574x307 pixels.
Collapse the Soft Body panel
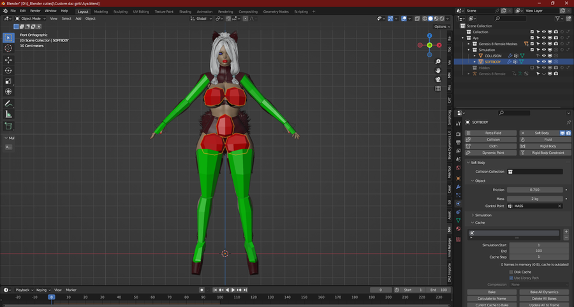tap(469, 163)
